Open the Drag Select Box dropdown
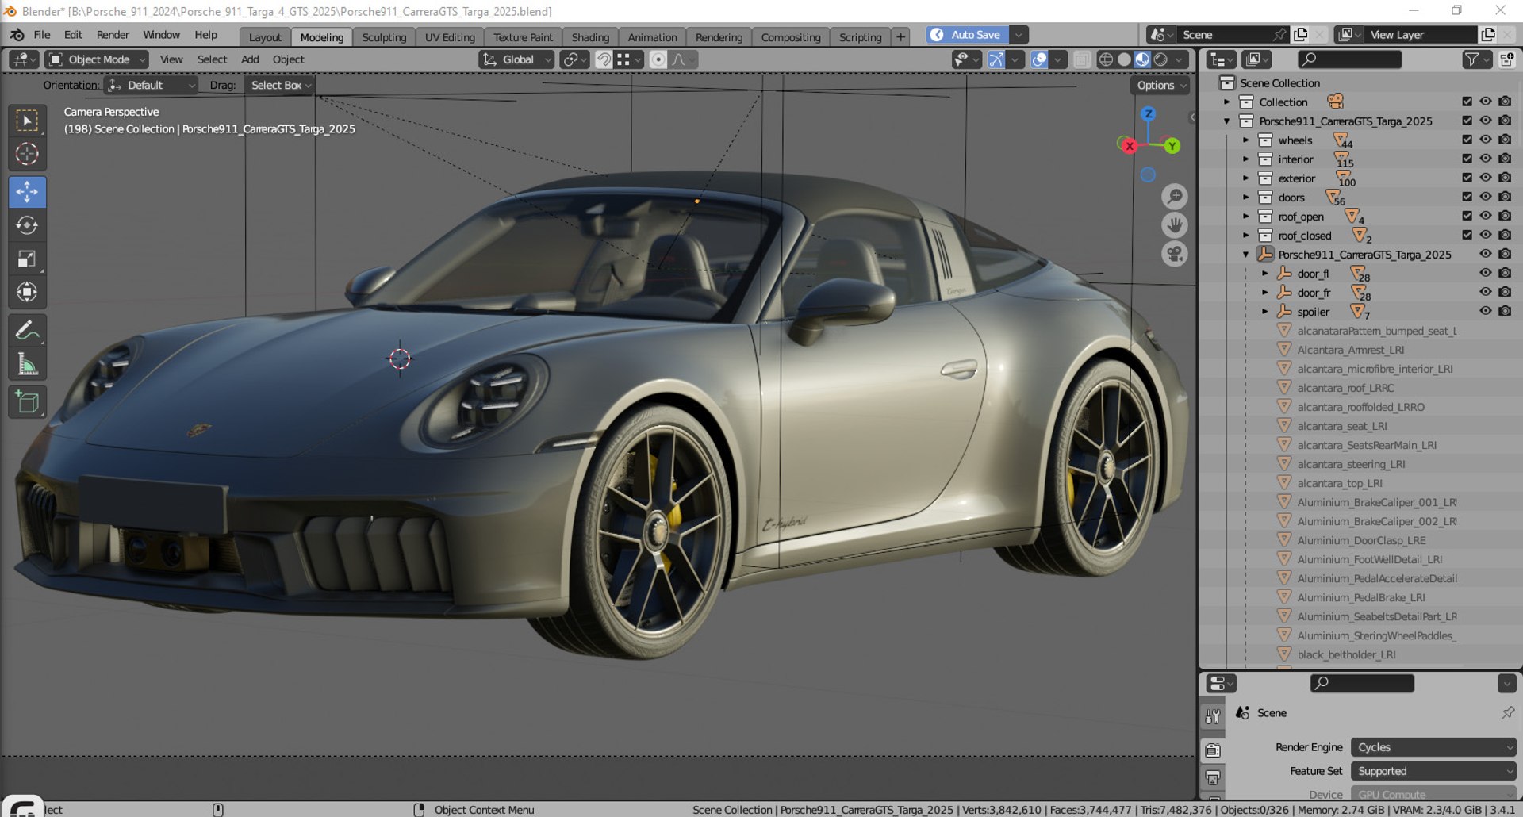The width and height of the screenshot is (1523, 817). click(280, 86)
